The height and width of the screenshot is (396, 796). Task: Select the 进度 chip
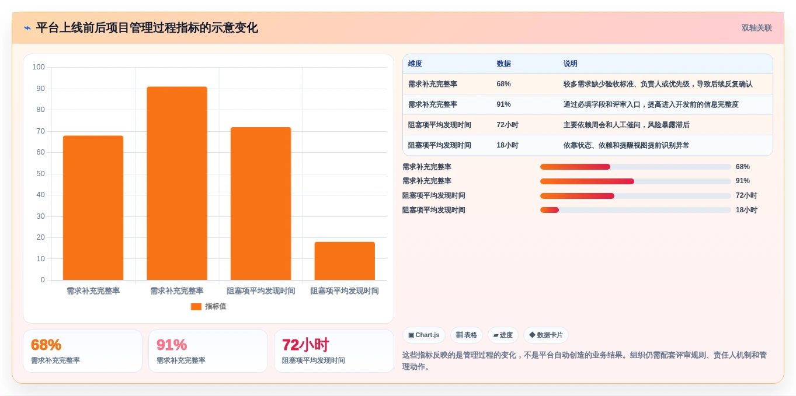(503, 335)
